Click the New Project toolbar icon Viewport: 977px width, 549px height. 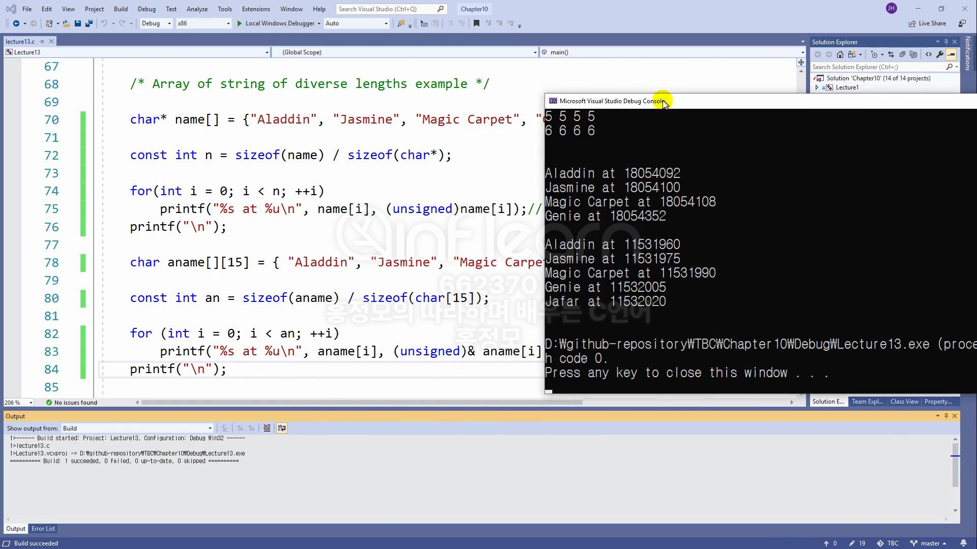(49, 23)
